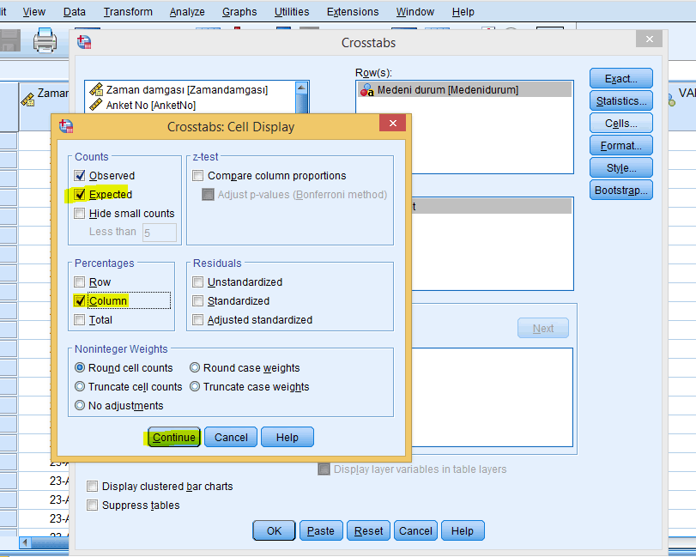This screenshot has width=696, height=557.
Task: Check the Adjusted standardized residuals option
Action: click(199, 320)
